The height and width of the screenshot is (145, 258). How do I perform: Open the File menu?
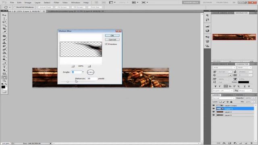[x=12, y=2]
